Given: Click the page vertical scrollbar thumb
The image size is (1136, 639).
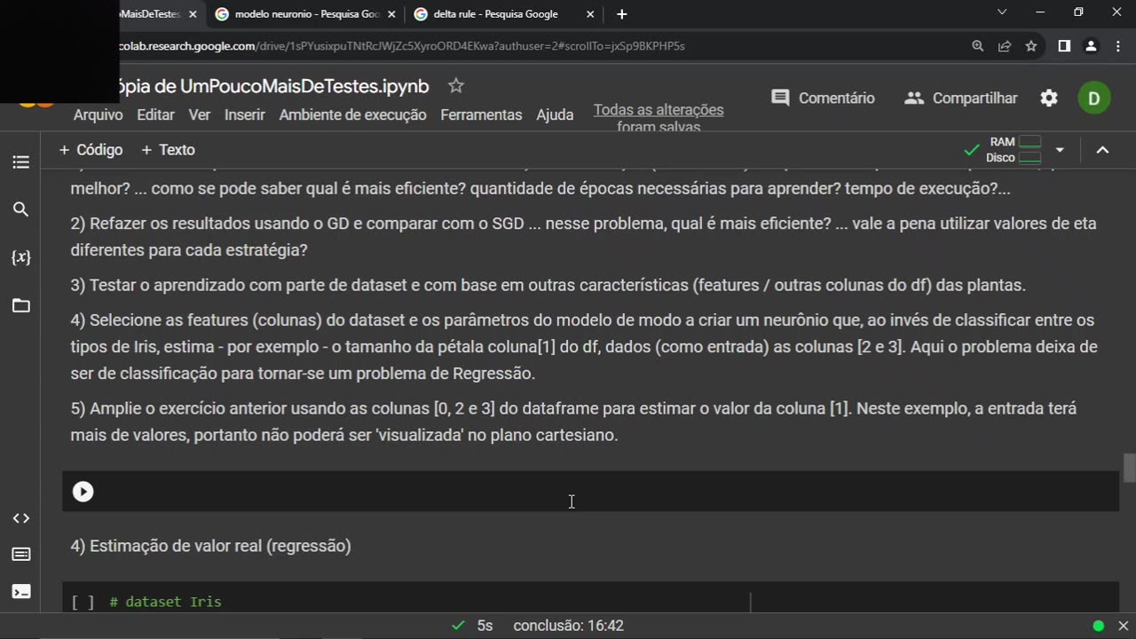Looking at the screenshot, I should 1129,468.
